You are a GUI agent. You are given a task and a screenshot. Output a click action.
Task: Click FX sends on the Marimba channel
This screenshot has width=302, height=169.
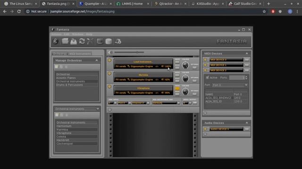click(x=121, y=79)
